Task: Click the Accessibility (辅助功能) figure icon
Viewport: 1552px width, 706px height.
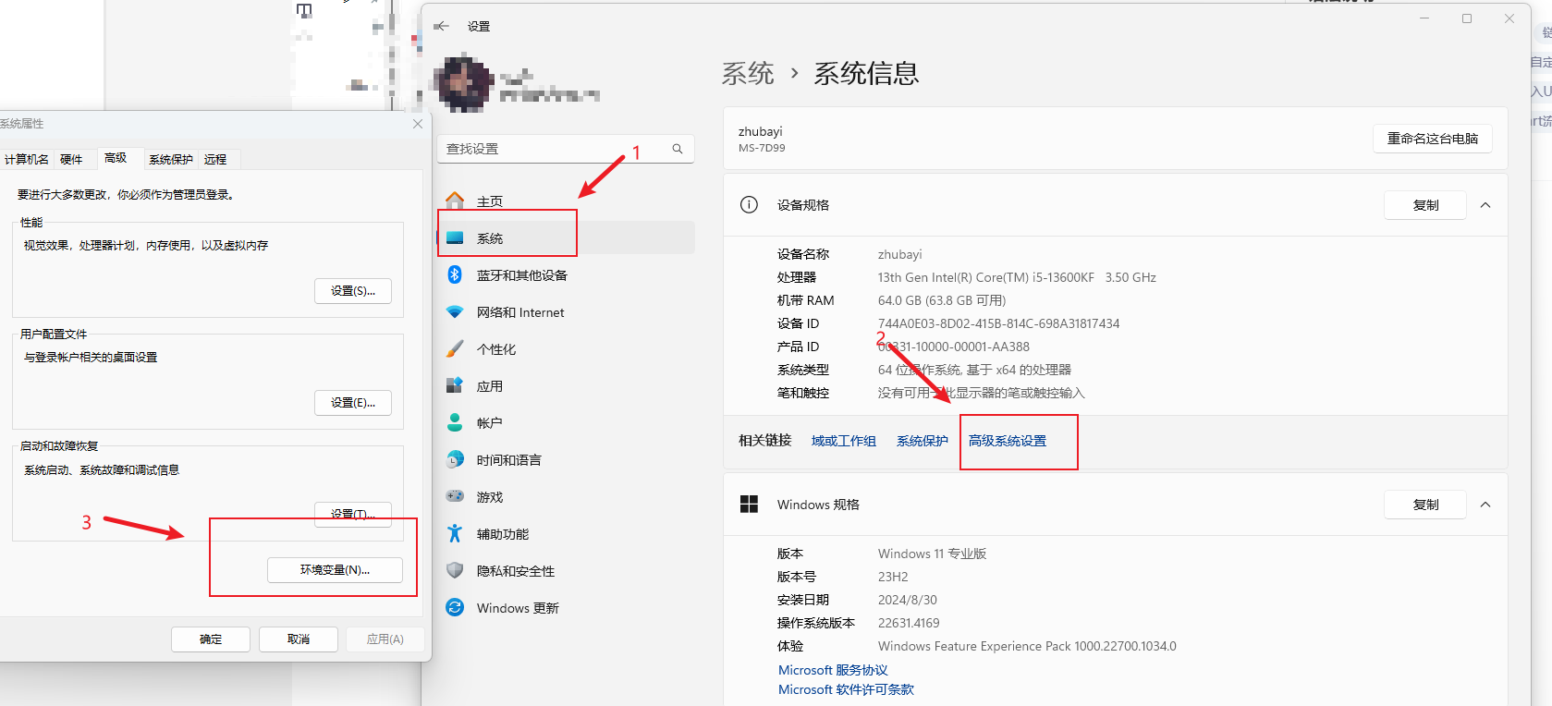Action: pos(455,533)
